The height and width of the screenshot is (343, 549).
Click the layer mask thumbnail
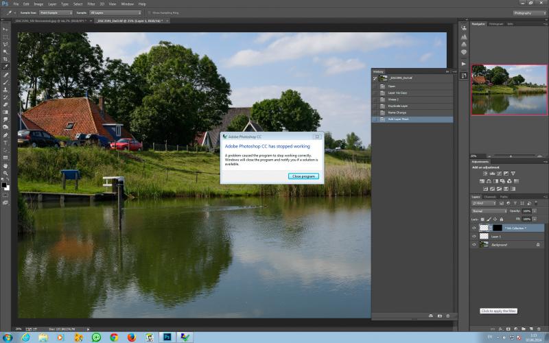tap(498, 228)
